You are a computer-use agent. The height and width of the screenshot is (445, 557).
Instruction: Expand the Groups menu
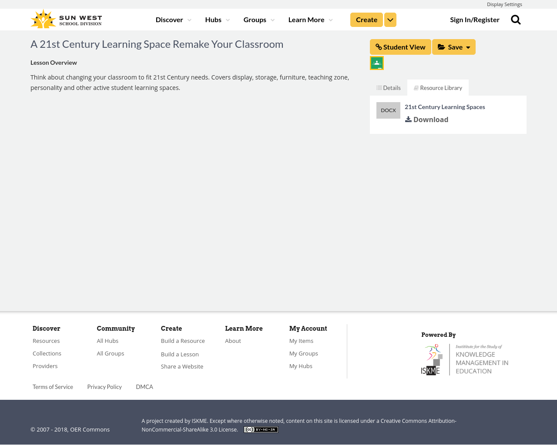(x=259, y=20)
